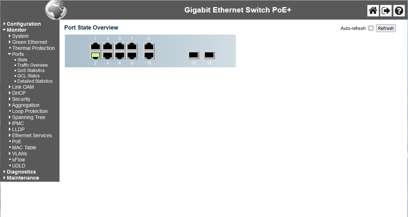Open Thermal Protection page
The width and height of the screenshot is (408, 217).
tap(33, 48)
